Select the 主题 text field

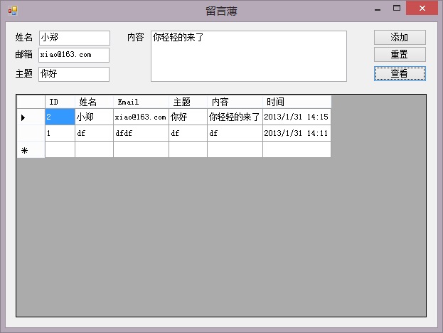tap(74, 74)
